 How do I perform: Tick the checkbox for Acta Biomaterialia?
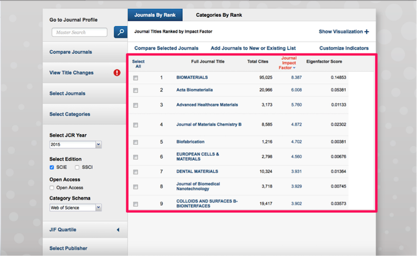click(136, 90)
